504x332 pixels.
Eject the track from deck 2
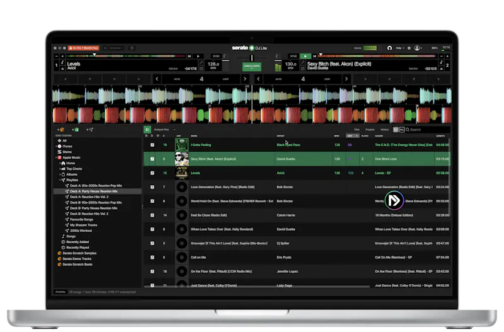tap(442, 69)
